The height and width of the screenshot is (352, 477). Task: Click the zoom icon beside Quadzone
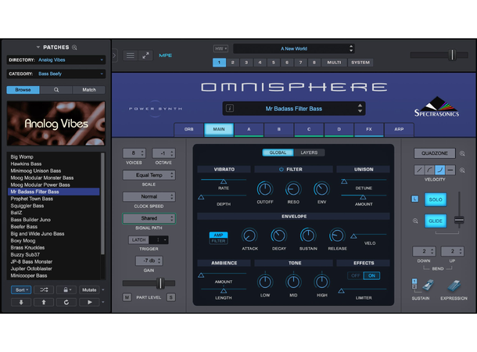(x=462, y=154)
